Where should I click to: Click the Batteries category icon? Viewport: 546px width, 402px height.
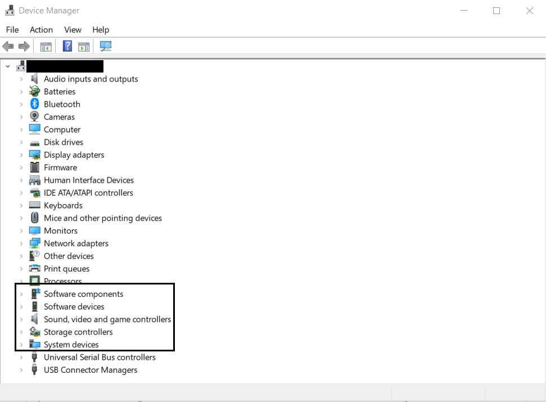[x=35, y=92]
